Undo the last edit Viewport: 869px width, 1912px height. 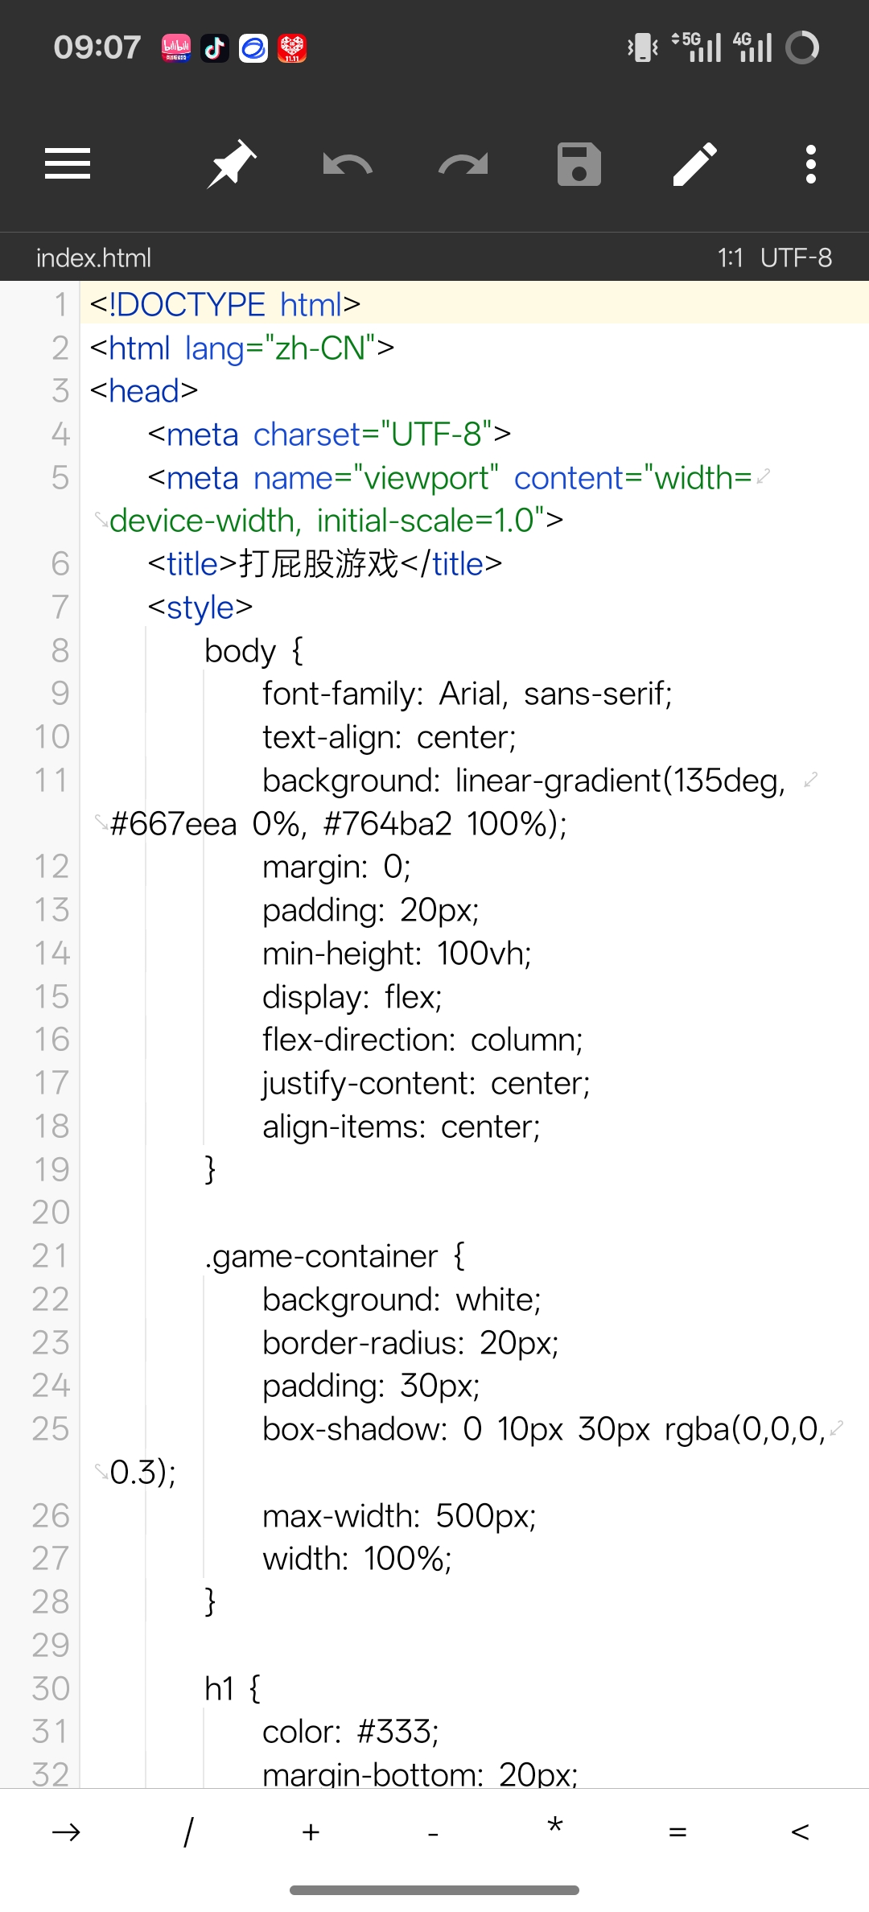pos(346,163)
